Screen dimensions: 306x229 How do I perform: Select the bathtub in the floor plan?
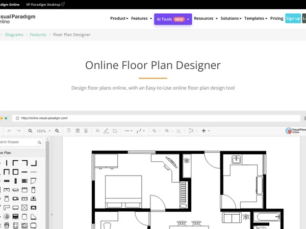coord(267,217)
